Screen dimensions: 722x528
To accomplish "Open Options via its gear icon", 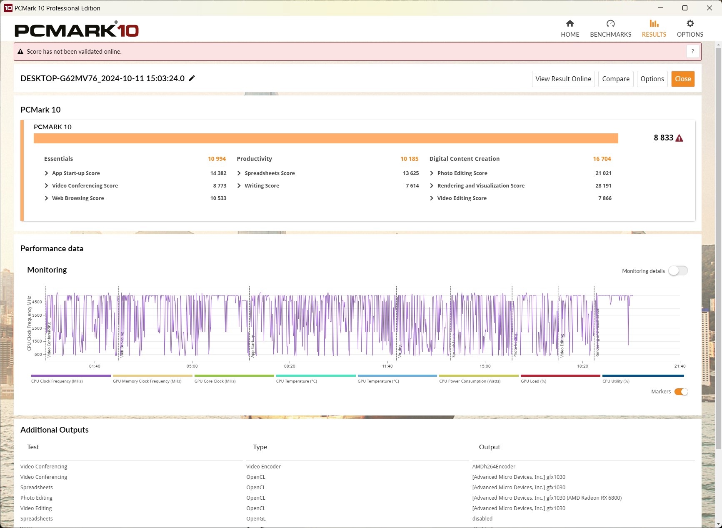I will click(x=690, y=23).
